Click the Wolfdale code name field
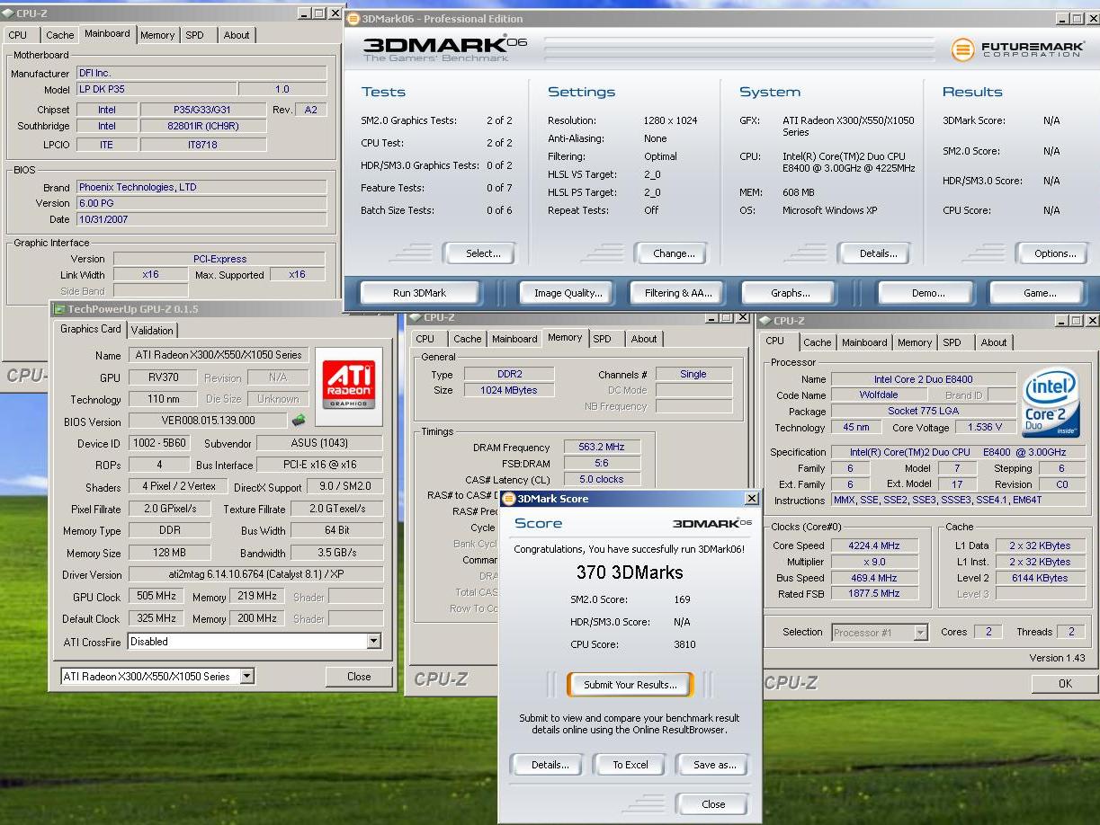 coord(878,395)
